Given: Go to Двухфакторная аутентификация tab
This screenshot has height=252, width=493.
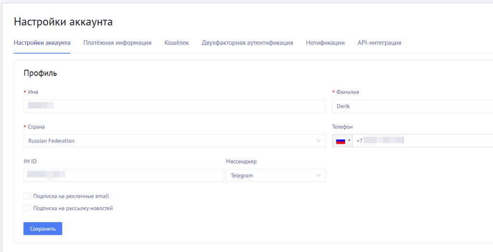Looking at the screenshot, I should 247,43.
